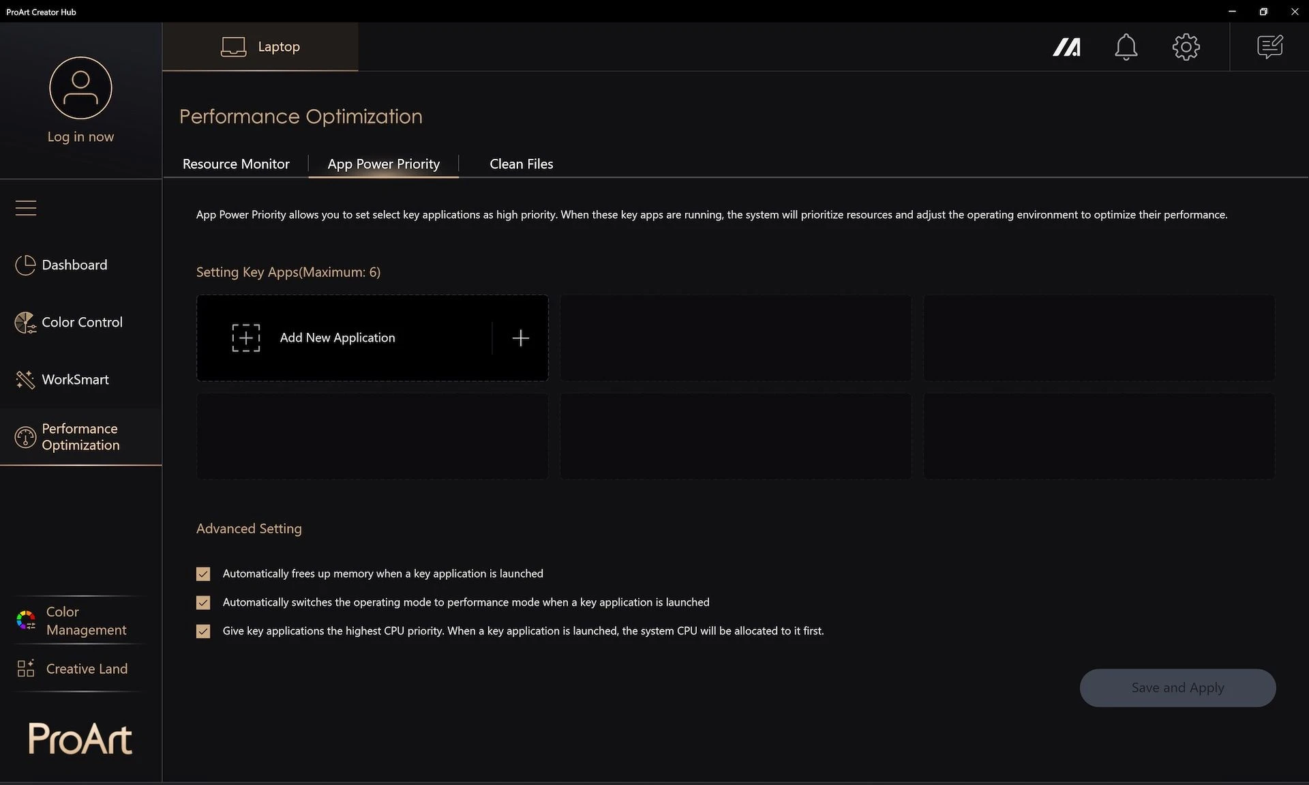Click Add New Application text
1309x785 pixels.
(x=337, y=338)
